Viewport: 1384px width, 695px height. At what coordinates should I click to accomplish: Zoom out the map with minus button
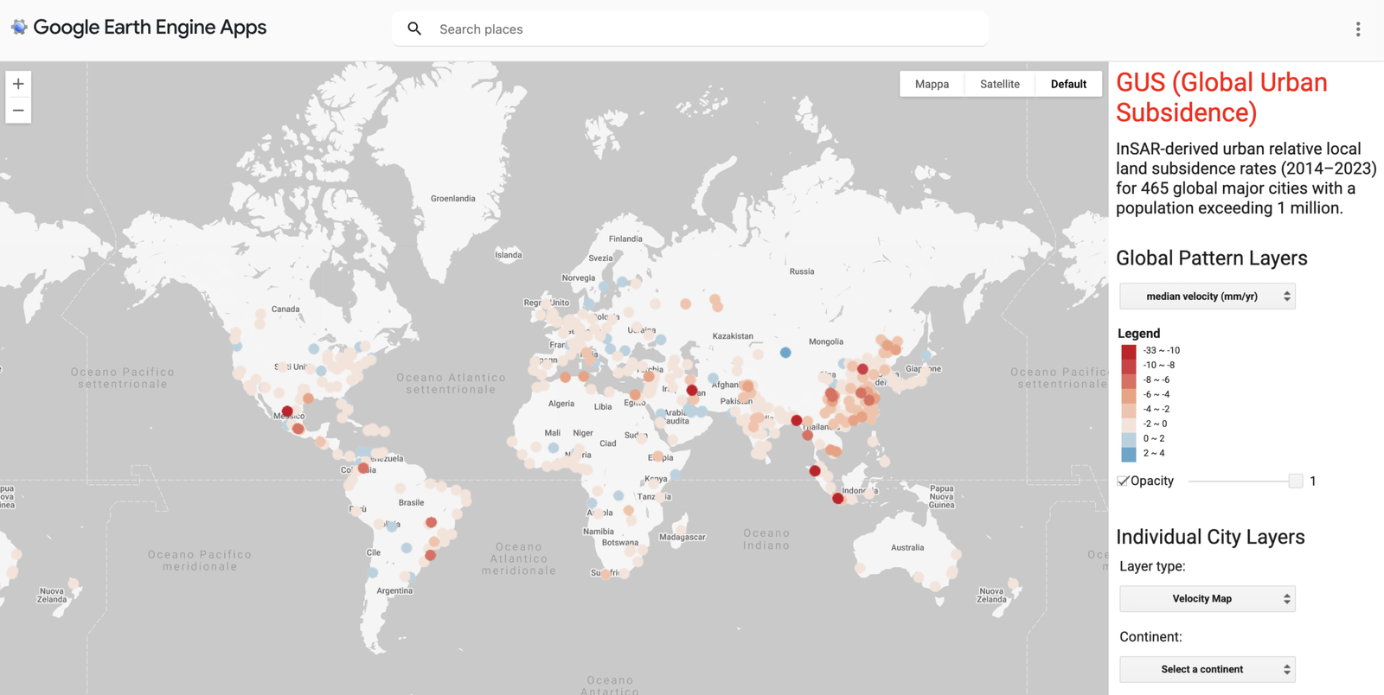(x=18, y=111)
